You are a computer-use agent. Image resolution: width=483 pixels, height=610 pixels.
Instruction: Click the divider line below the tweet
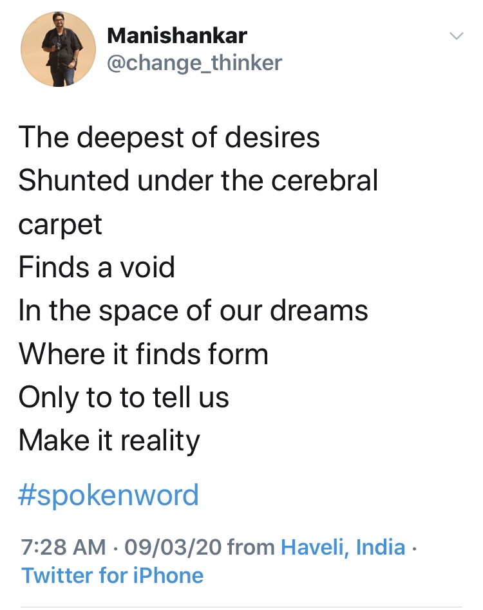click(x=241, y=606)
